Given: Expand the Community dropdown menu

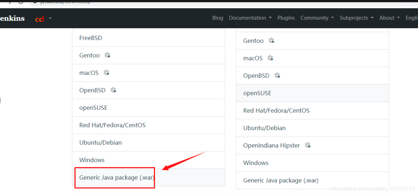Looking at the screenshot, I should pyautogui.click(x=317, y=18).
